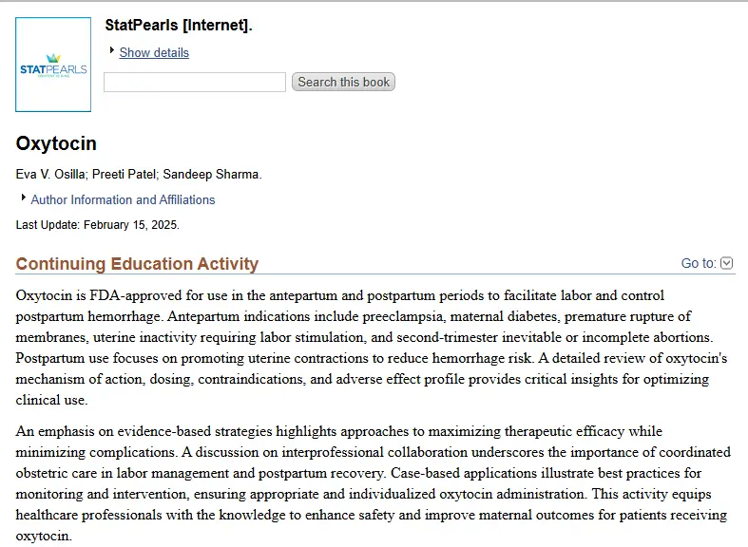Click paragraph starting An emphasis on evidence-based
Image resolution: width=748 pixels, height=547 pixels.
[x=373, y=483]
